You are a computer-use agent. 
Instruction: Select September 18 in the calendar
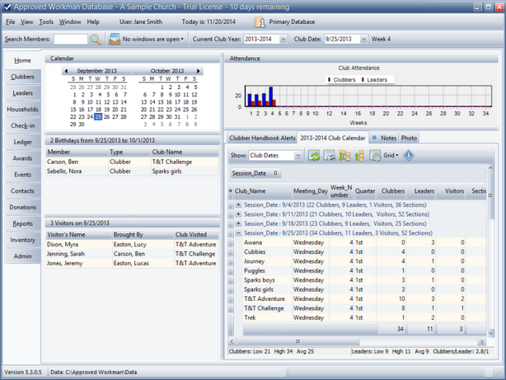[x=98, y=109]
